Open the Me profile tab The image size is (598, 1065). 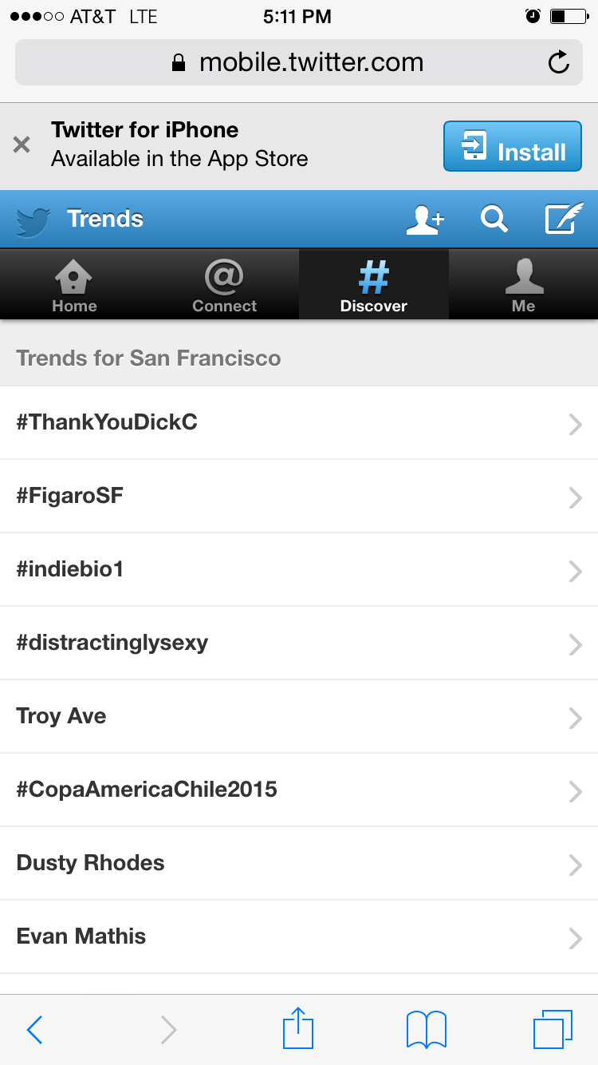523,285
